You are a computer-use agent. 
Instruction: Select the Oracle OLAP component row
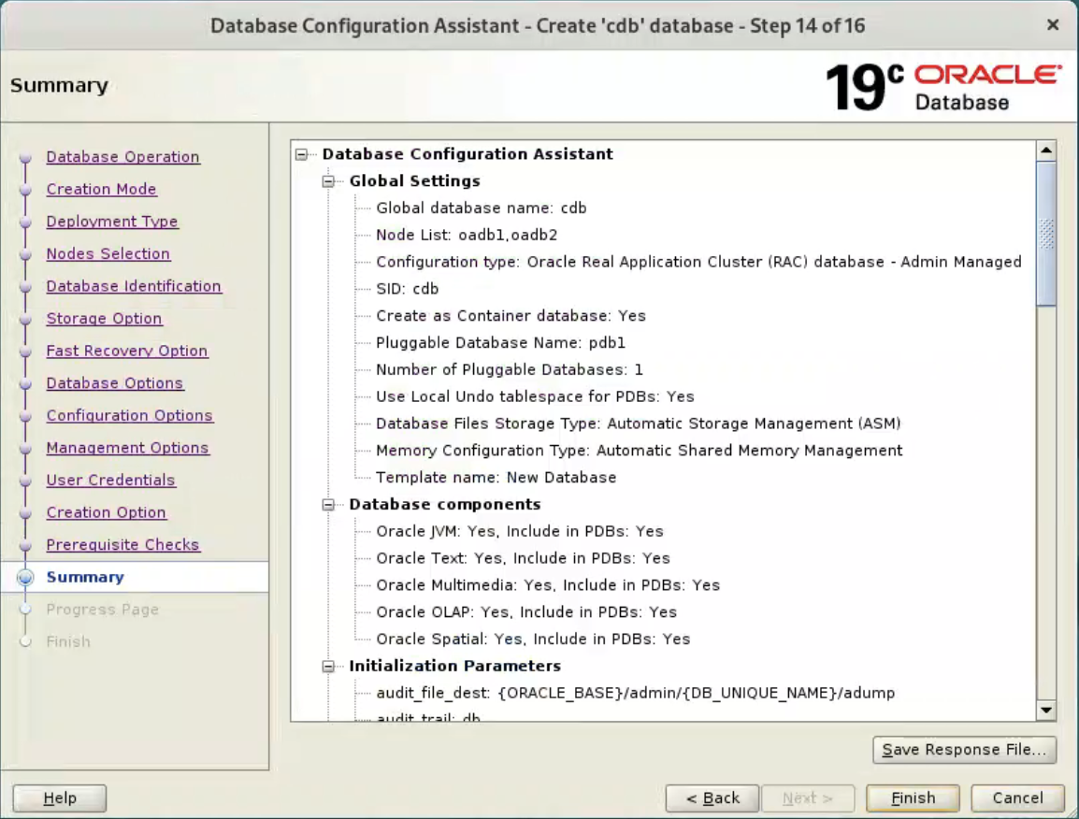(x=526, y=611)
